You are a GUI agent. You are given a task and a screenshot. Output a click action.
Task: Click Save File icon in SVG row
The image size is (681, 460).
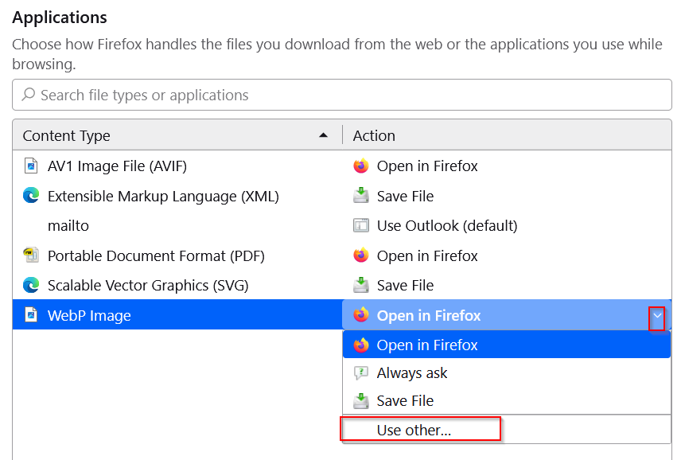point(361,285)
